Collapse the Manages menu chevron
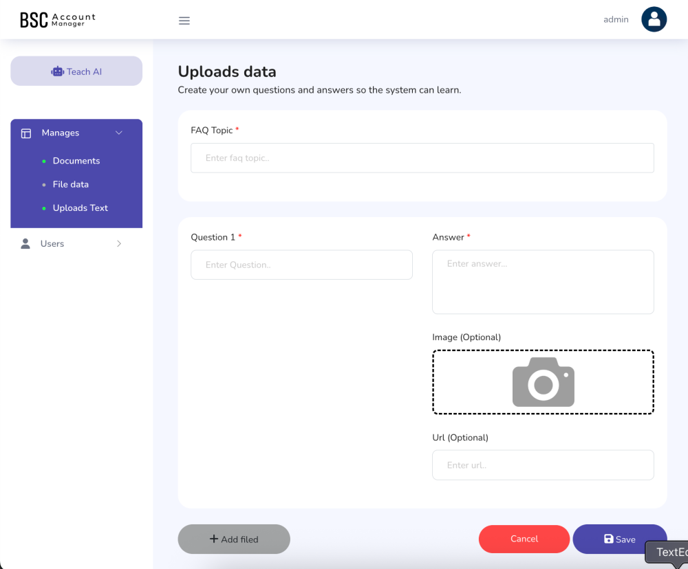688x569 pixels. 119,133
